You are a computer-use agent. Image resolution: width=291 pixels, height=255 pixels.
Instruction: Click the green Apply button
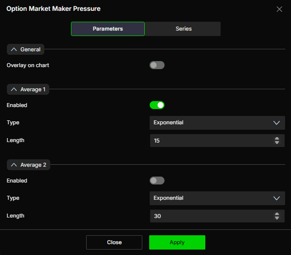177,242
